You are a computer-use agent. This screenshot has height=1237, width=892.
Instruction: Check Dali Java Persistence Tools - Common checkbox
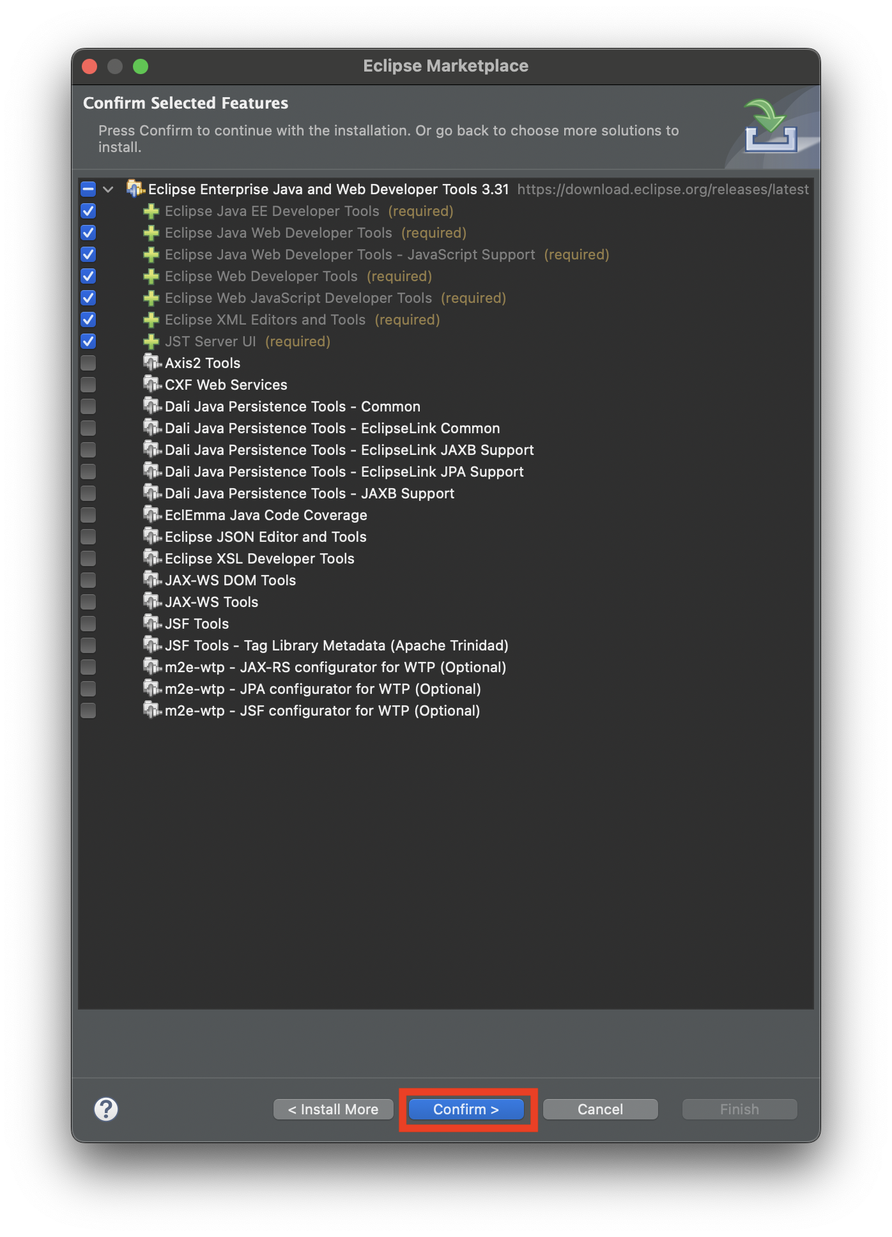(88, 406)
